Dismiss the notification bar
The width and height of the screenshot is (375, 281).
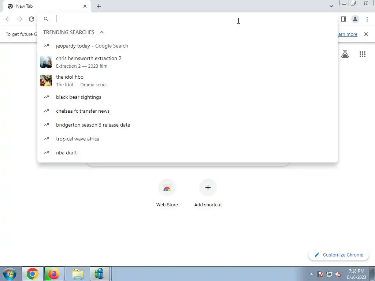366,34
